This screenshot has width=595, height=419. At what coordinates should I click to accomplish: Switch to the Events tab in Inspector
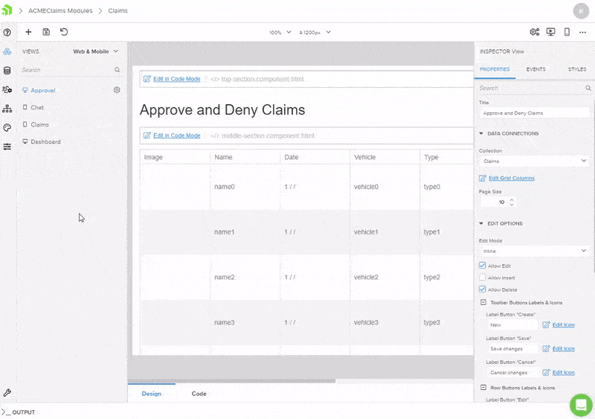coord(535,69)
